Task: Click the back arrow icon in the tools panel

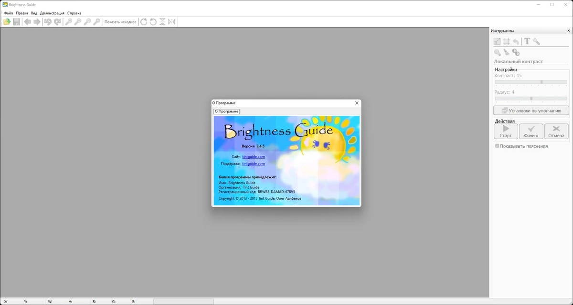Action: pos(516,41)
